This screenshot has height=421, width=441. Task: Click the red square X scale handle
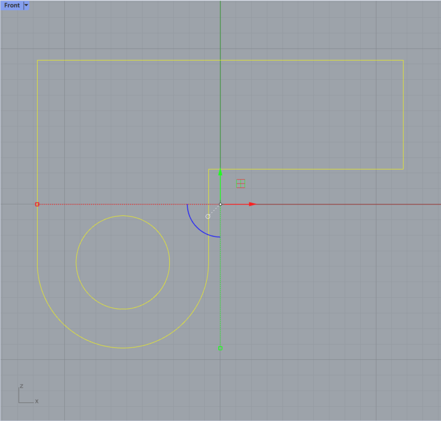point(37,204)
